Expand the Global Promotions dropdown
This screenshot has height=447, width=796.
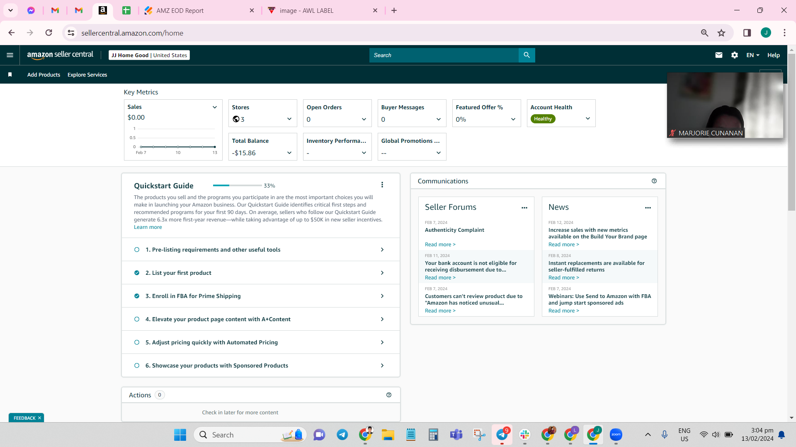coord(439,153)
